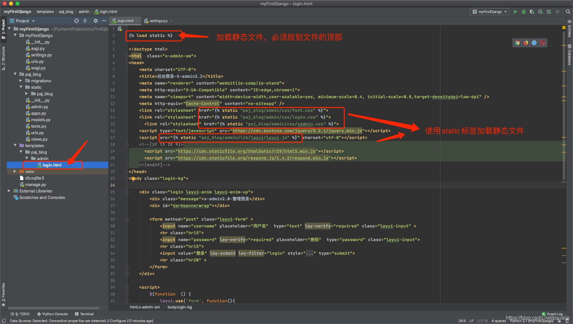
Task: Preview the page in Safari
Action: coord(534,43)
